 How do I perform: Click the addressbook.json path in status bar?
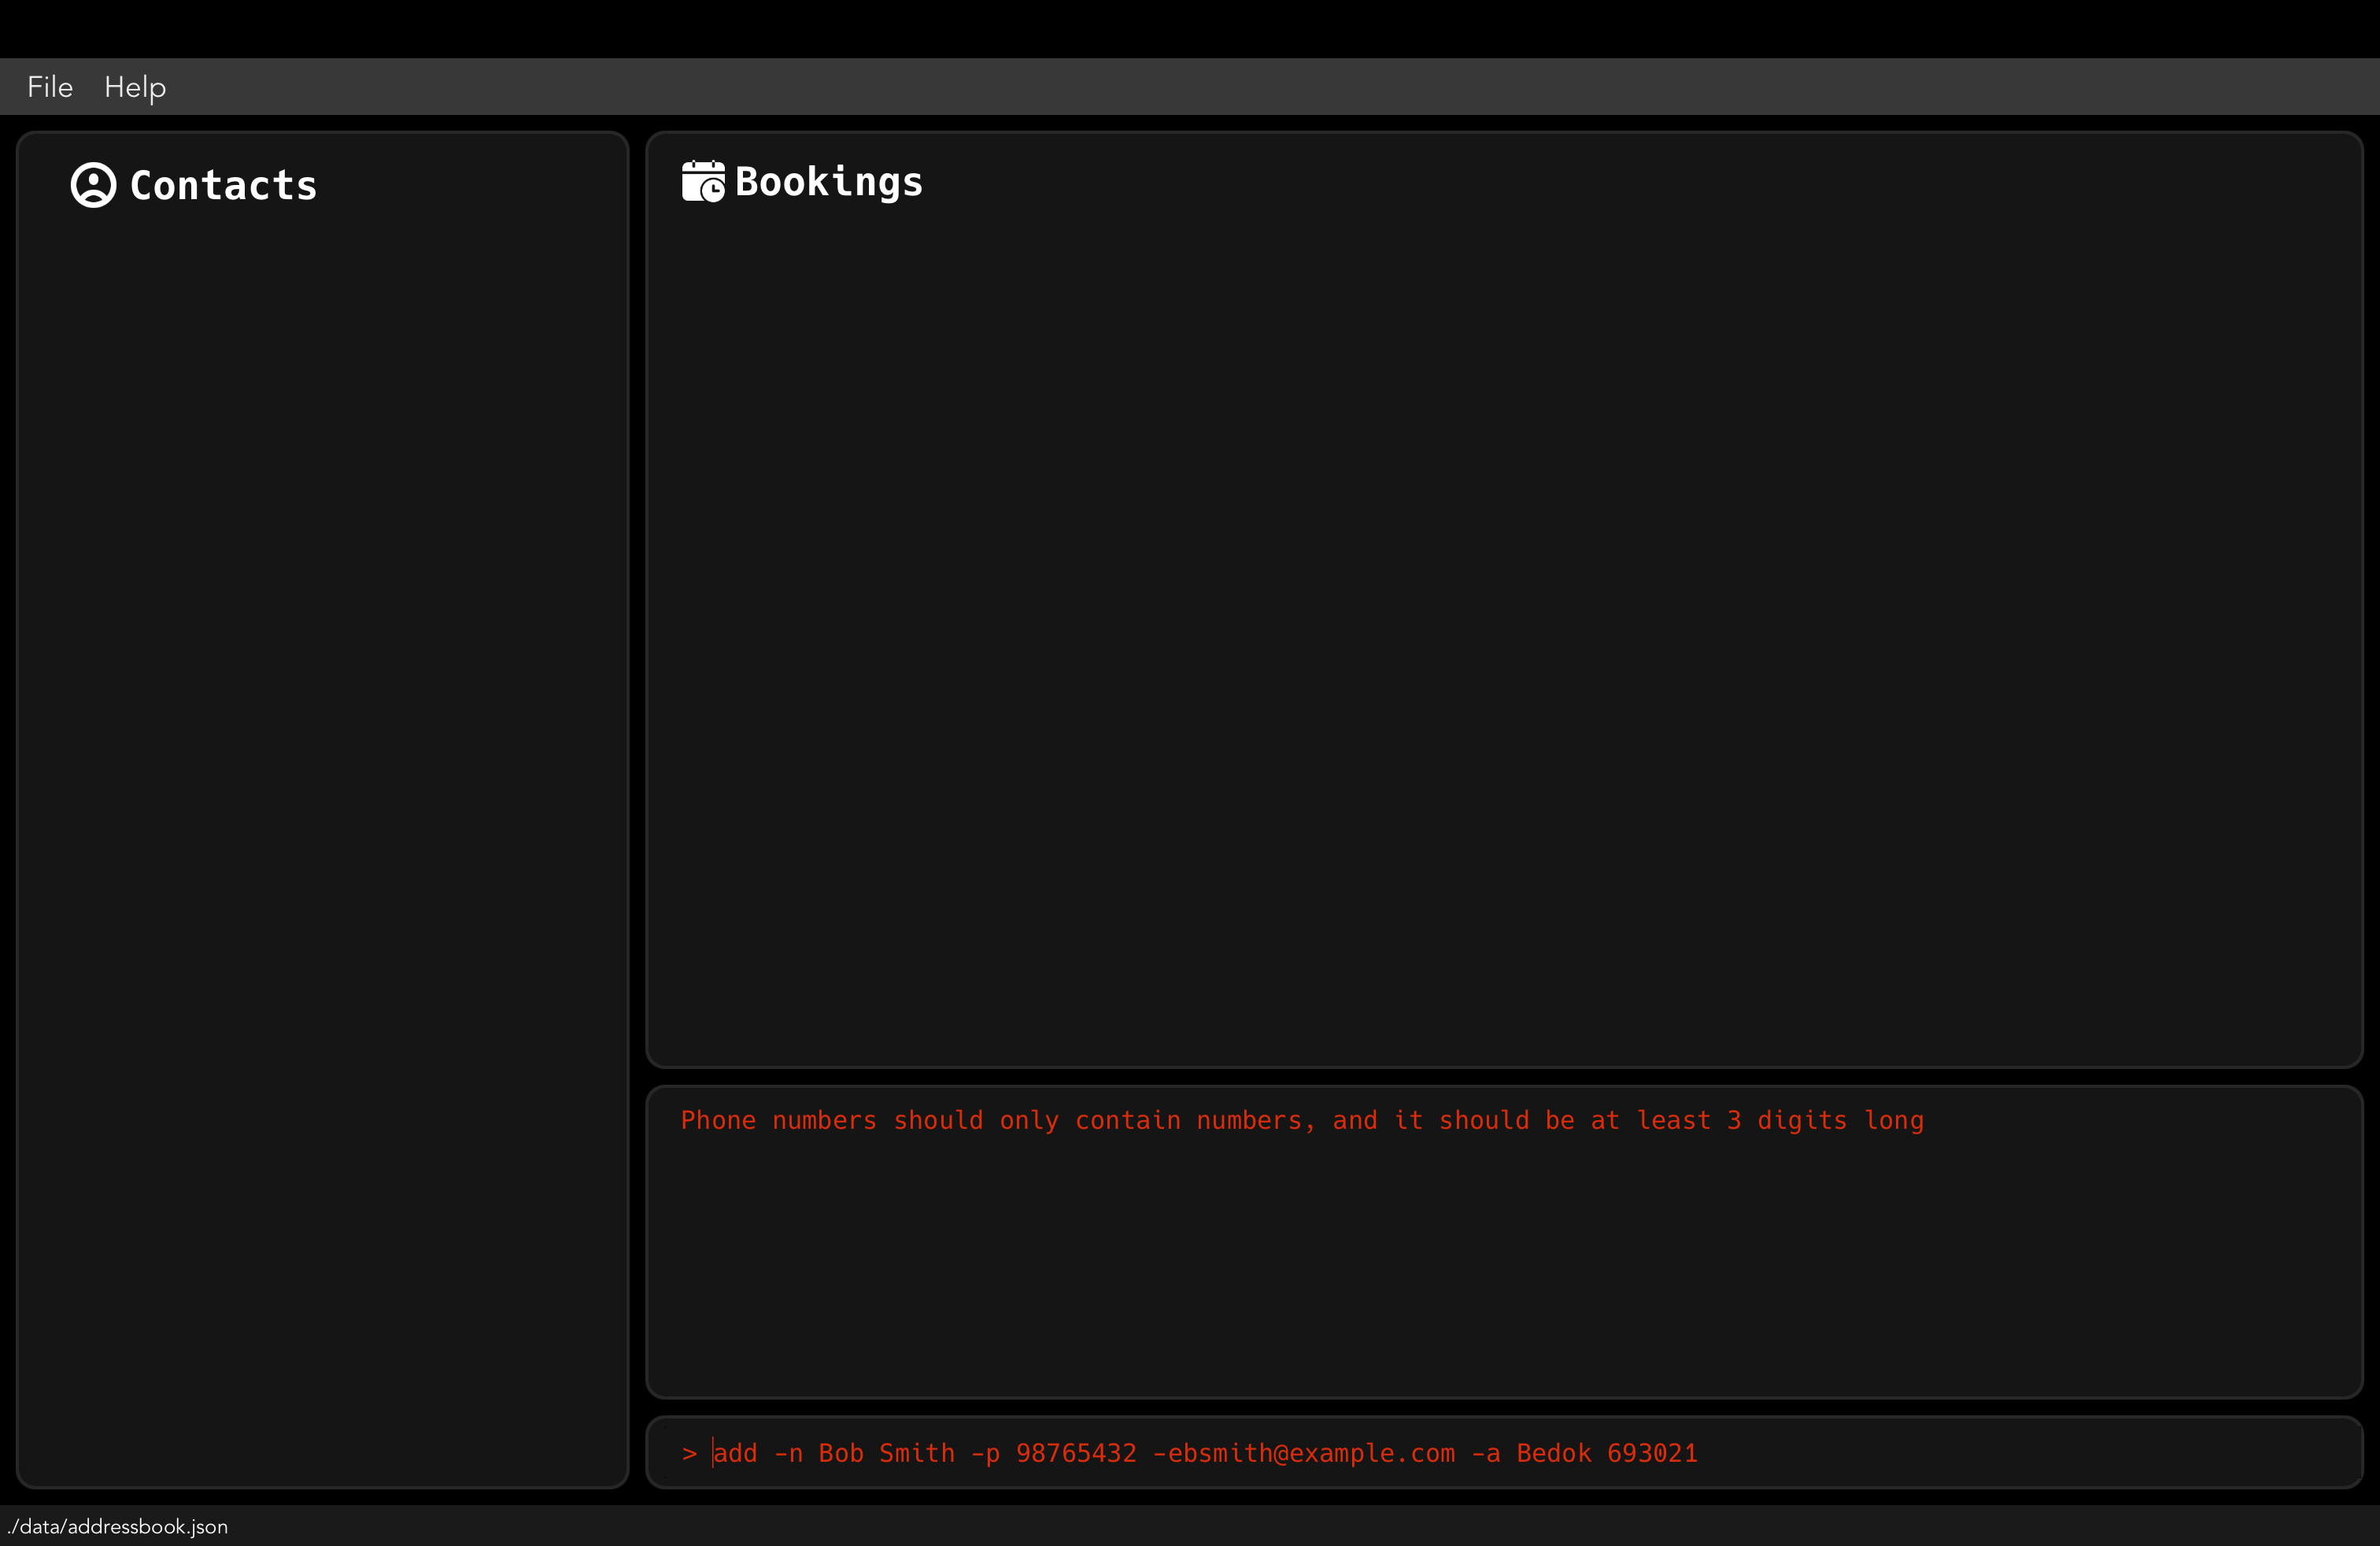pyautogui.click(x=118, y=1527)
